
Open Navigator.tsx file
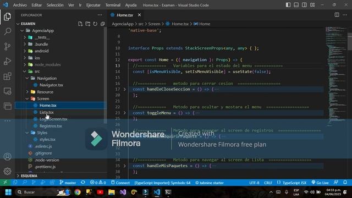click(51, 85)
